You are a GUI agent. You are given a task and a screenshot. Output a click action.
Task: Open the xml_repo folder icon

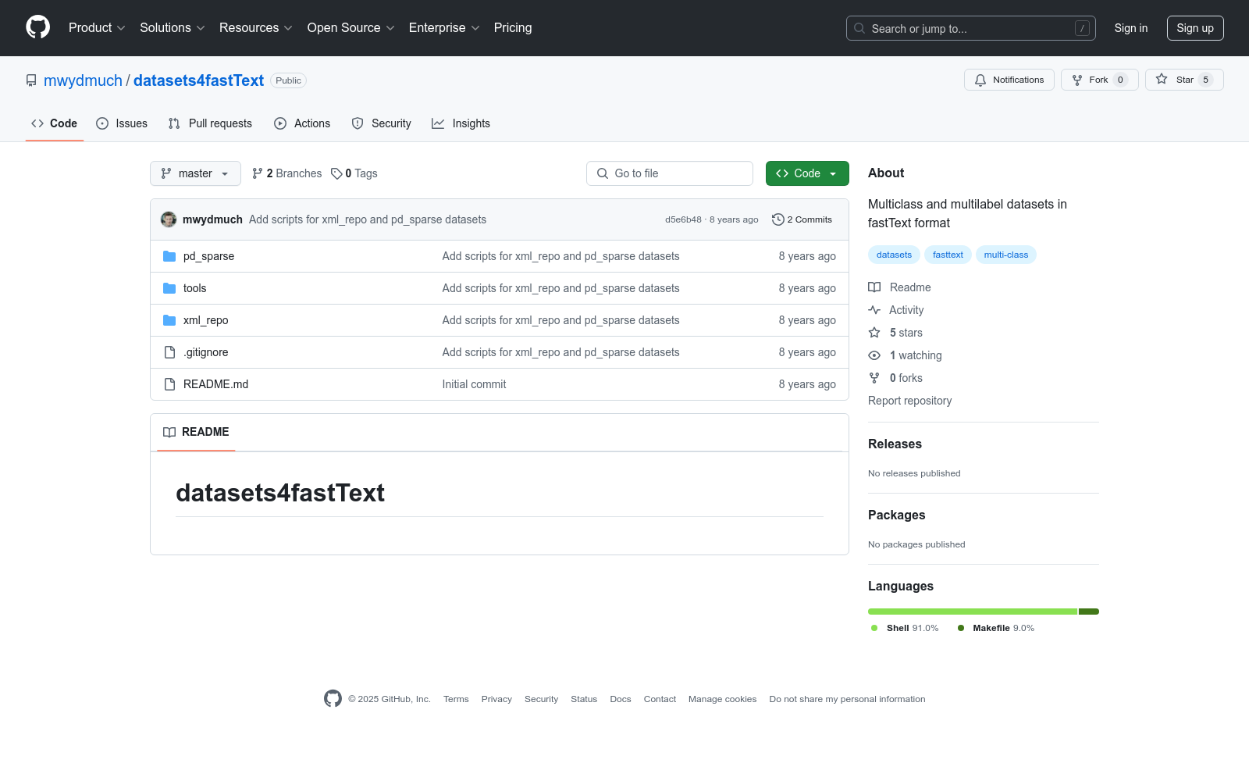coord(169,320)
